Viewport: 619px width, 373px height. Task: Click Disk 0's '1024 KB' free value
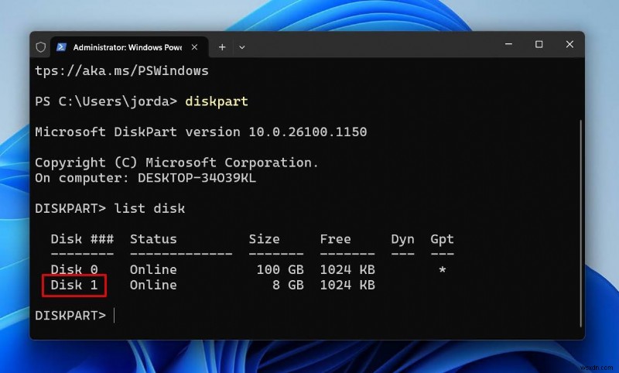click(347, 269)
